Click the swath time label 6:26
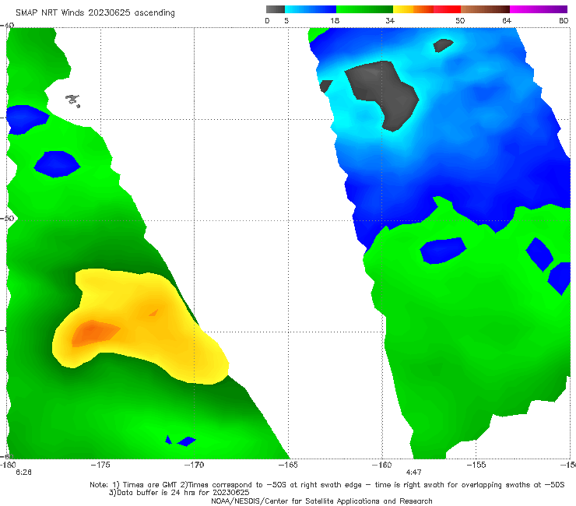Viewport: 576px width, 506px height. tap(23, 473)
